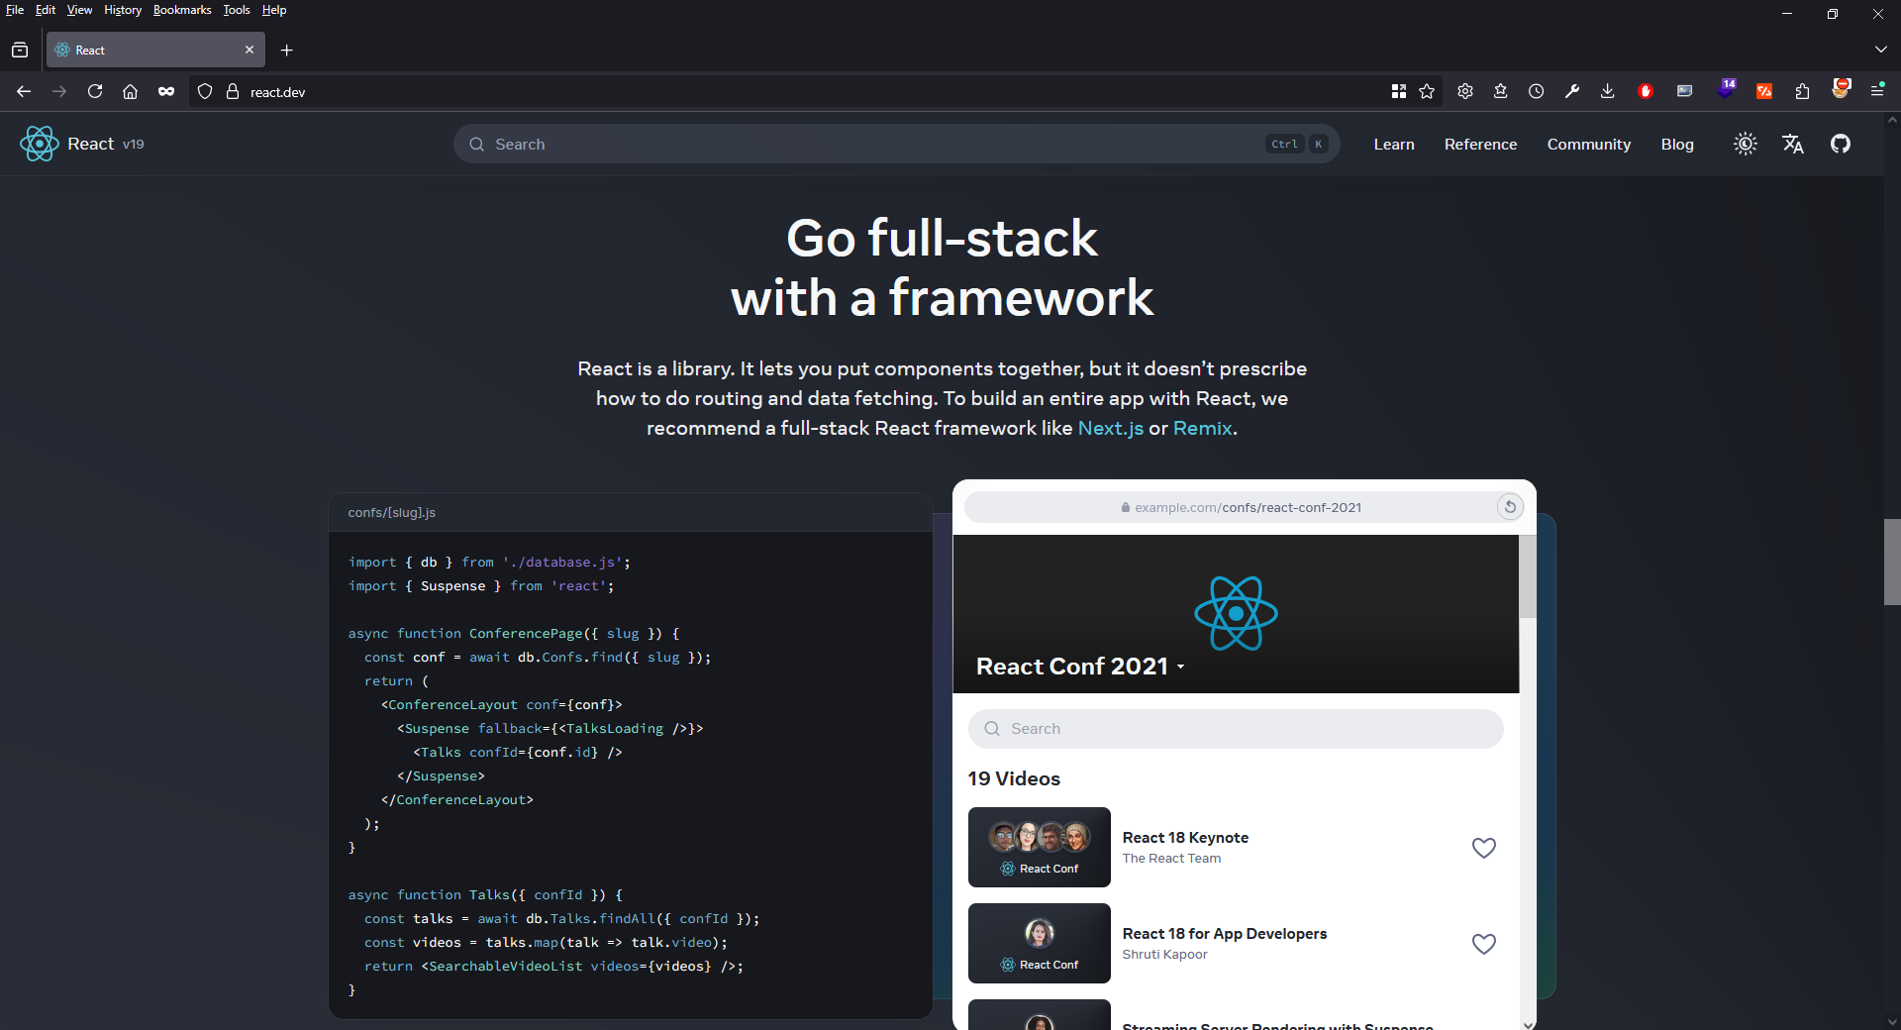
Task: Open the Help menu
Action: pyautogui.click(x=274, y=10)
